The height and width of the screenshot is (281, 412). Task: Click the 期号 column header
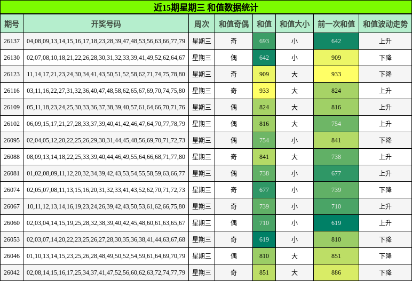point(12,24)
